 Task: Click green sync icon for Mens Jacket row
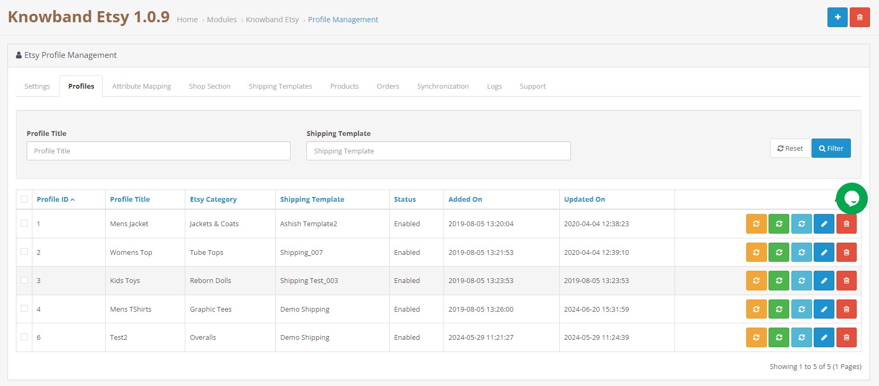click(x=779, y=224)
